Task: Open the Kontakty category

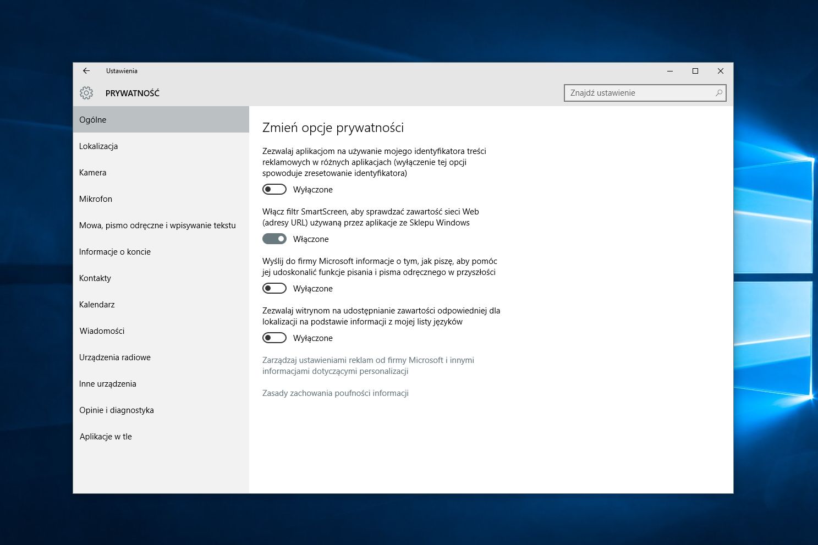Action: click(x=161, y=278)
